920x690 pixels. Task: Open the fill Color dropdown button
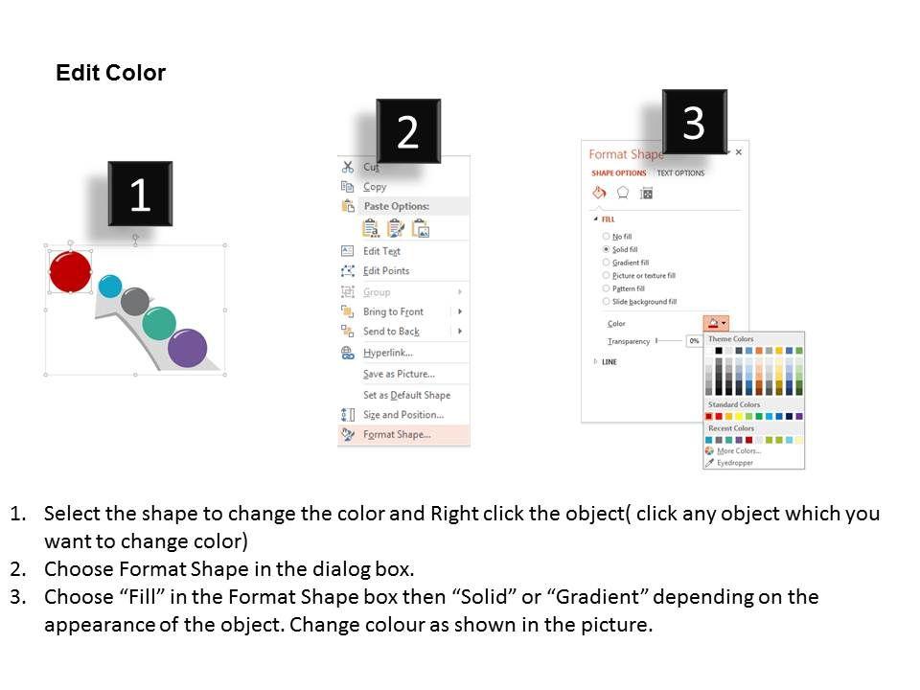pyautogui.click(x=716, y=324)
